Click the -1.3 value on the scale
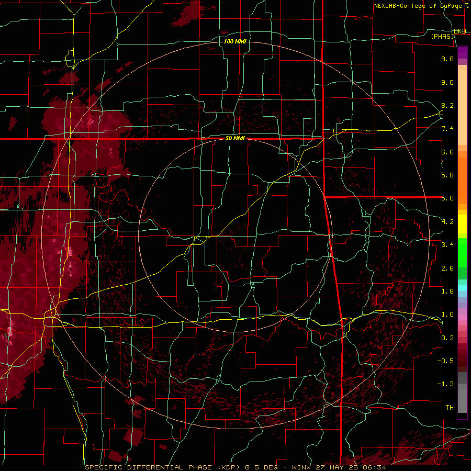This screenshot has height=471, width=471. point(445,384)
